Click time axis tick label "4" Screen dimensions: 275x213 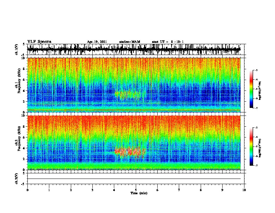[x=114, y=190]
